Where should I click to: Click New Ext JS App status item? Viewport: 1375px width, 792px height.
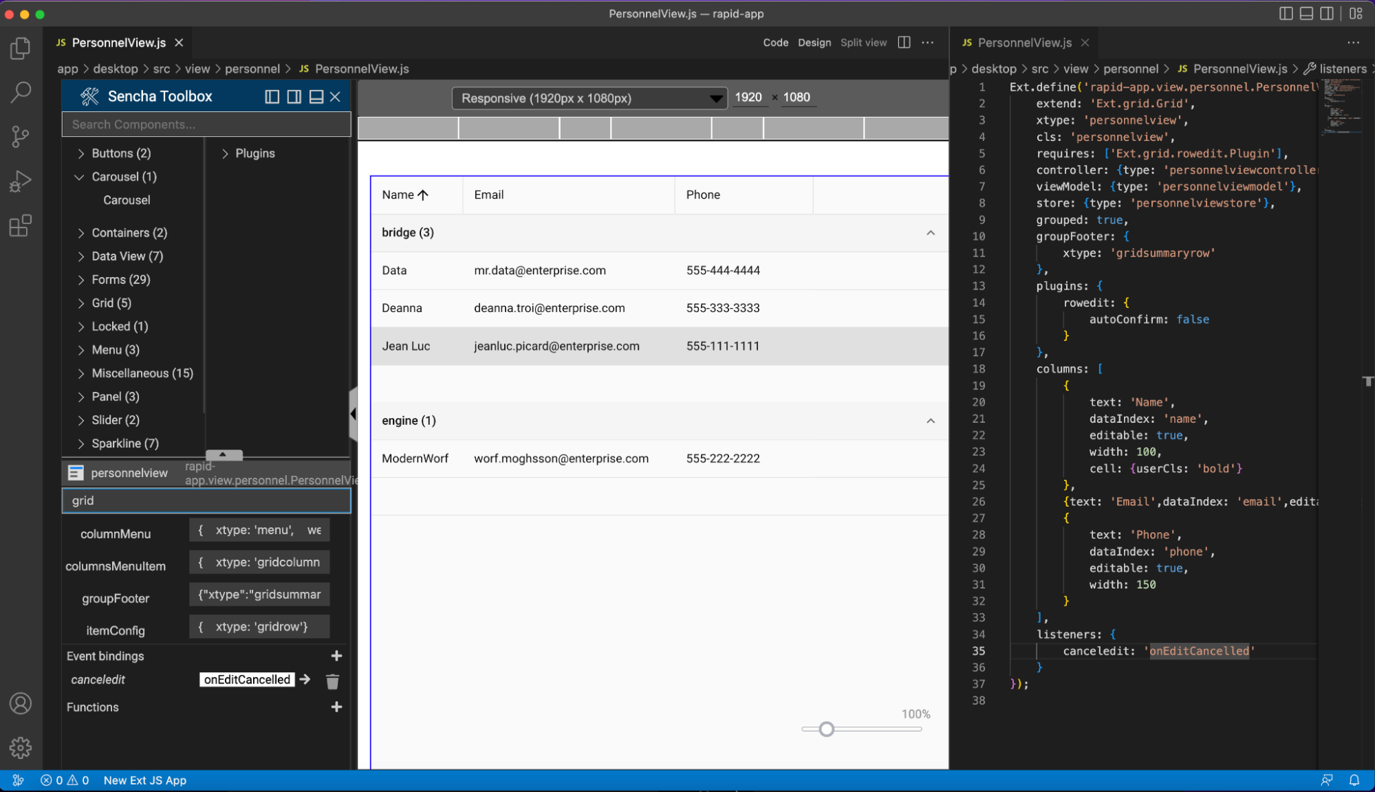[x=145, y=780]
